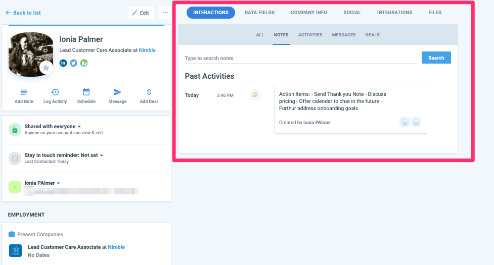Viewport: 494px width, 265px height.
Task: Toggle the star on profile photo
Action: [x=46, y=68]
